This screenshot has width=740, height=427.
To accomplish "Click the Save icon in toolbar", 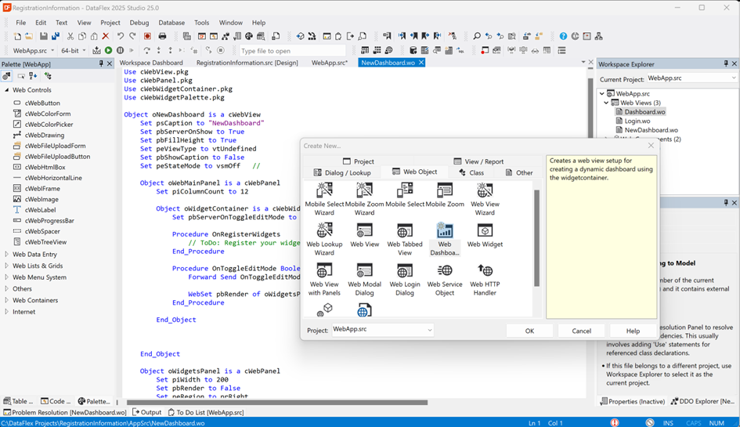I will (43, 36).
